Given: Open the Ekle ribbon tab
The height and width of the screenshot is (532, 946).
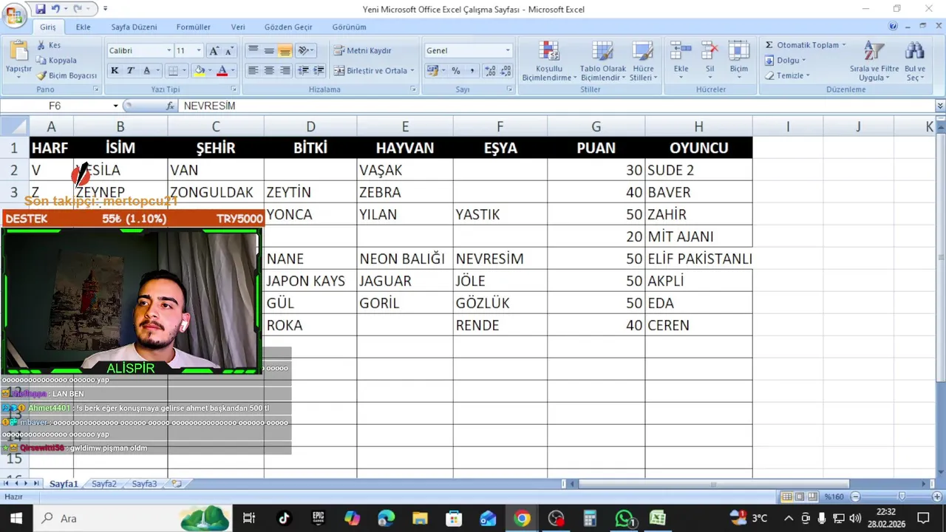Looking at the screenshot, I should click(x=84, y=27).
